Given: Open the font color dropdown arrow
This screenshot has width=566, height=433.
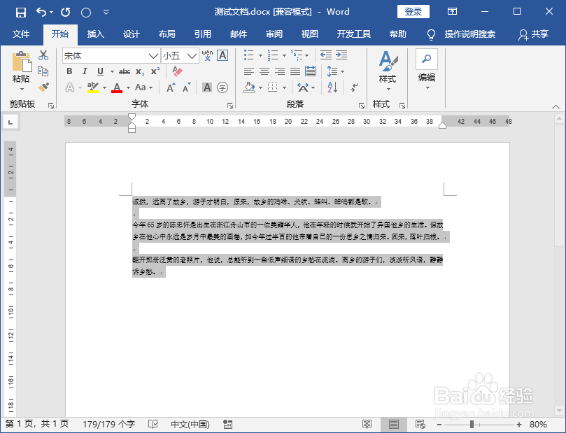Looking at the screenshot, I should [x=127, y=87].
